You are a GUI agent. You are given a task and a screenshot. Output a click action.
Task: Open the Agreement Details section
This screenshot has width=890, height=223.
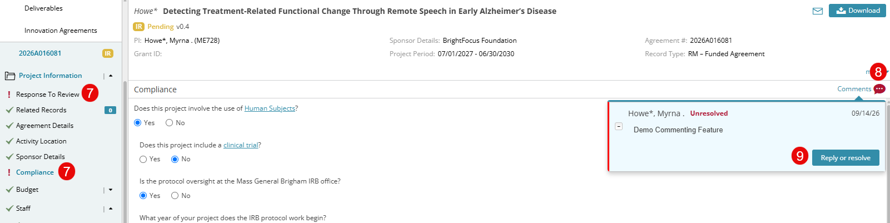tap(44, 126)
